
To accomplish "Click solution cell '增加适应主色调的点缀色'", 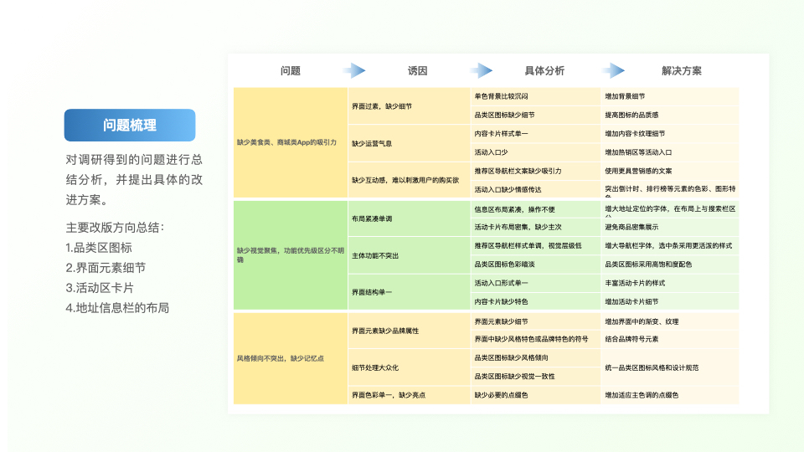I will point(670,395).
